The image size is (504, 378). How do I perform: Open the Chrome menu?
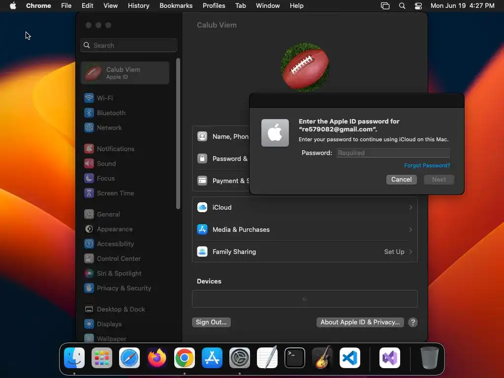[x=38, y=5]
